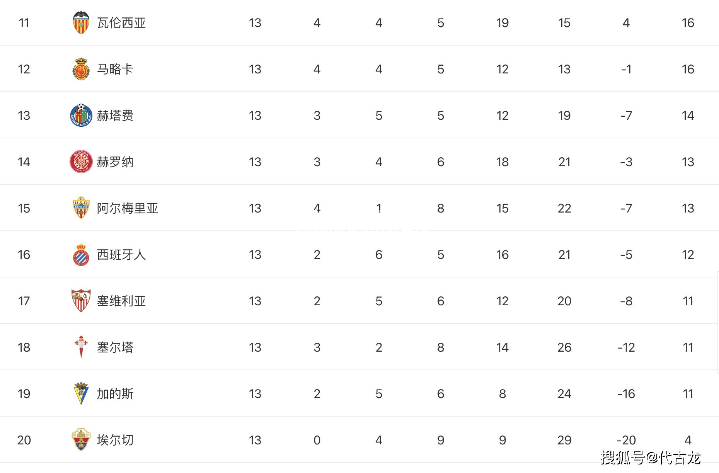
Task: Click the 塞维利亚 team name
Action: (121, 301)
